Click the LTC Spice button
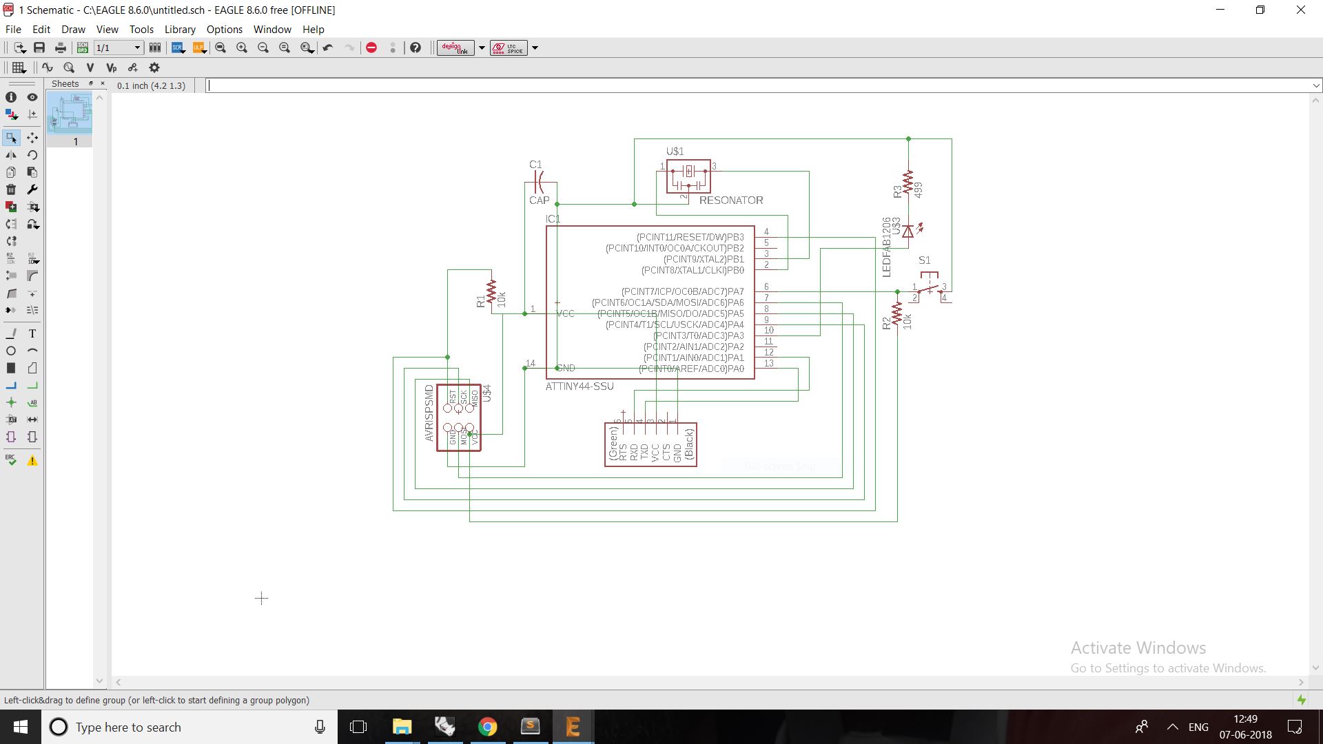Viewport: 1323px width, 744px height. coord(509,48)
